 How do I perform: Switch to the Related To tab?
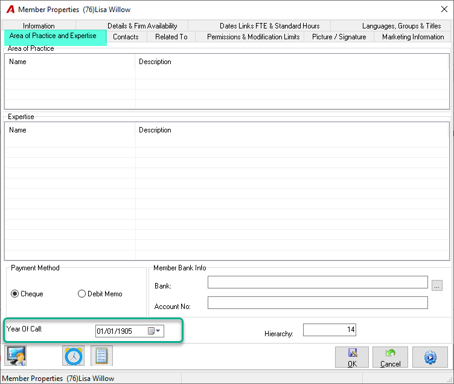(x=171, y=37)
